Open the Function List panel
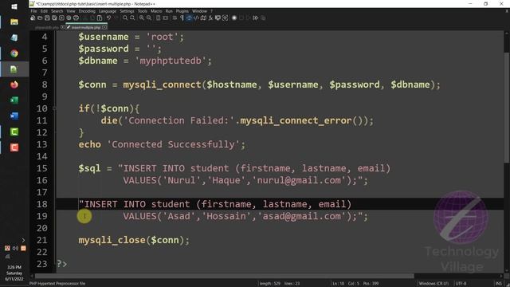This screenshot has width=510, height=287. 210,18
